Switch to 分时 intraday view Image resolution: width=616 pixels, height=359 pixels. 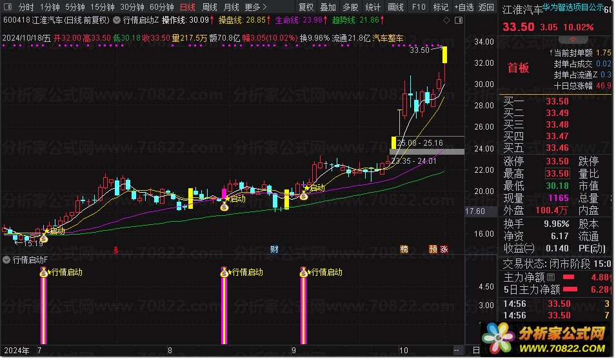tap(26, 7)
